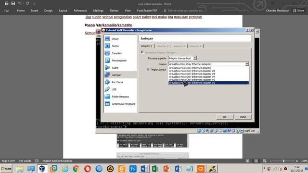The height and width of the screenshot is (173, 308).
Task: Open the Tampilan settings category
Action: [120, 53]
